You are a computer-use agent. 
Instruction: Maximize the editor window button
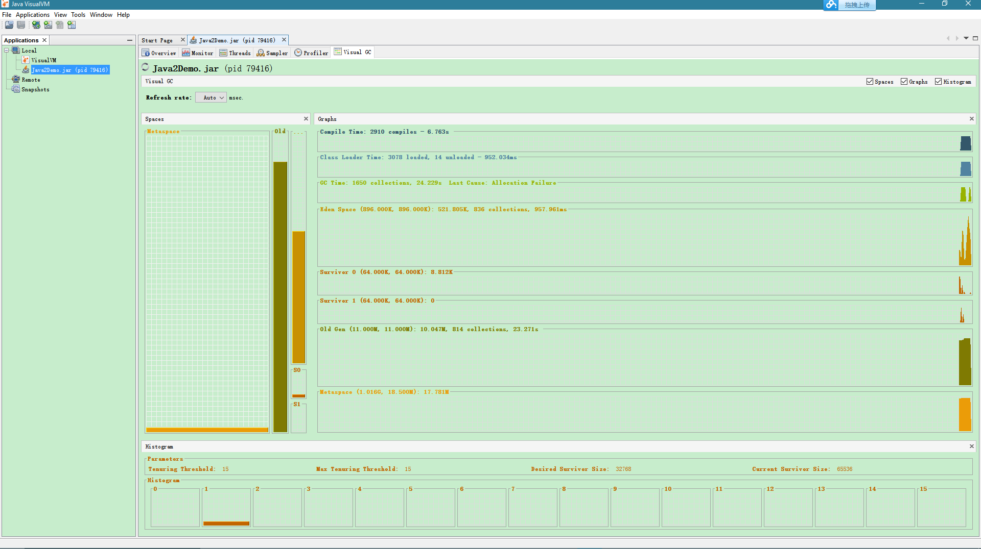(975, 38)
